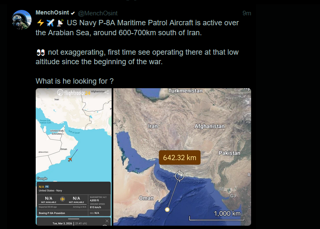This screenshot has width=320, height=229.
Task: Click the 1,000 km scale bar
Action: tap(215, 215)
